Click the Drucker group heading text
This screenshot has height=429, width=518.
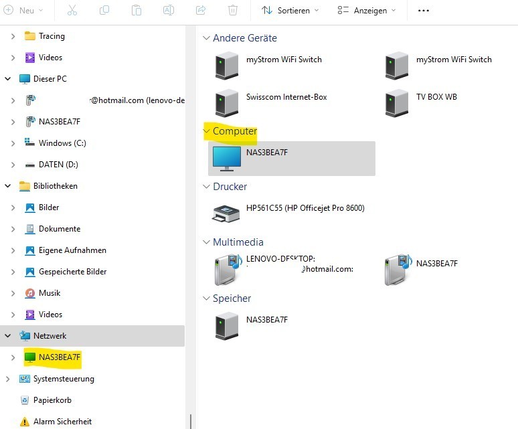pyautogui.click(x=230, y=187)
